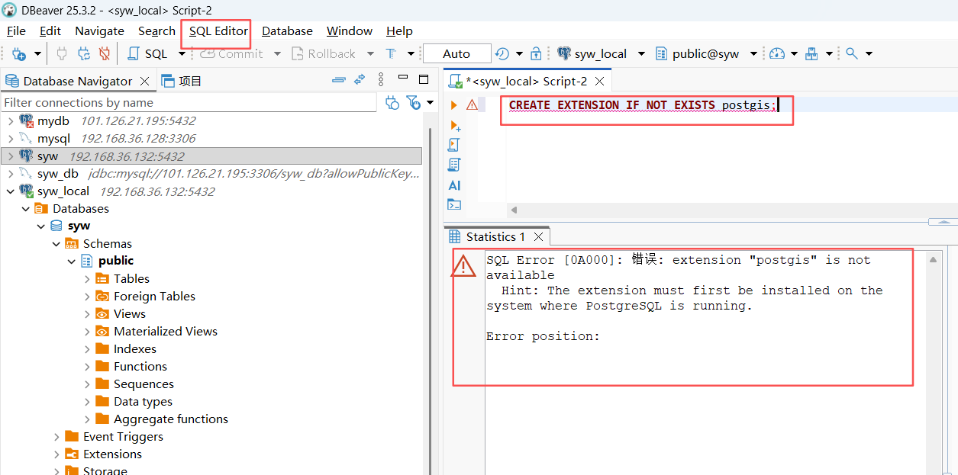This screenshot has width=958, height=475.
Task: Select the Aggregate functions folder
Action: coord(170,419)
